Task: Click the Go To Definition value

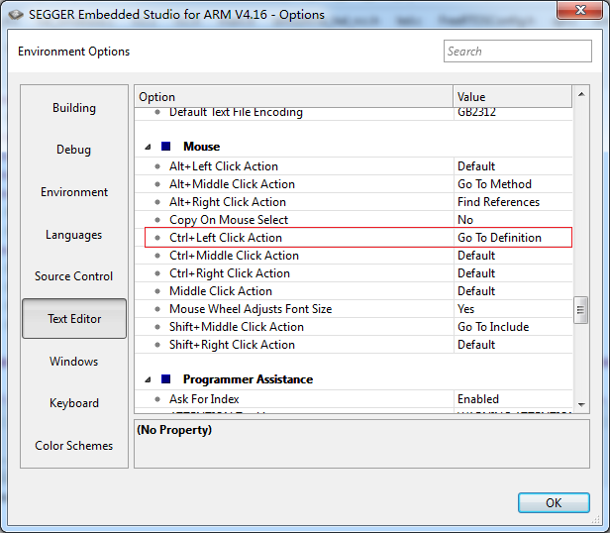Action: pyautogui.click(x=499, y=238)
